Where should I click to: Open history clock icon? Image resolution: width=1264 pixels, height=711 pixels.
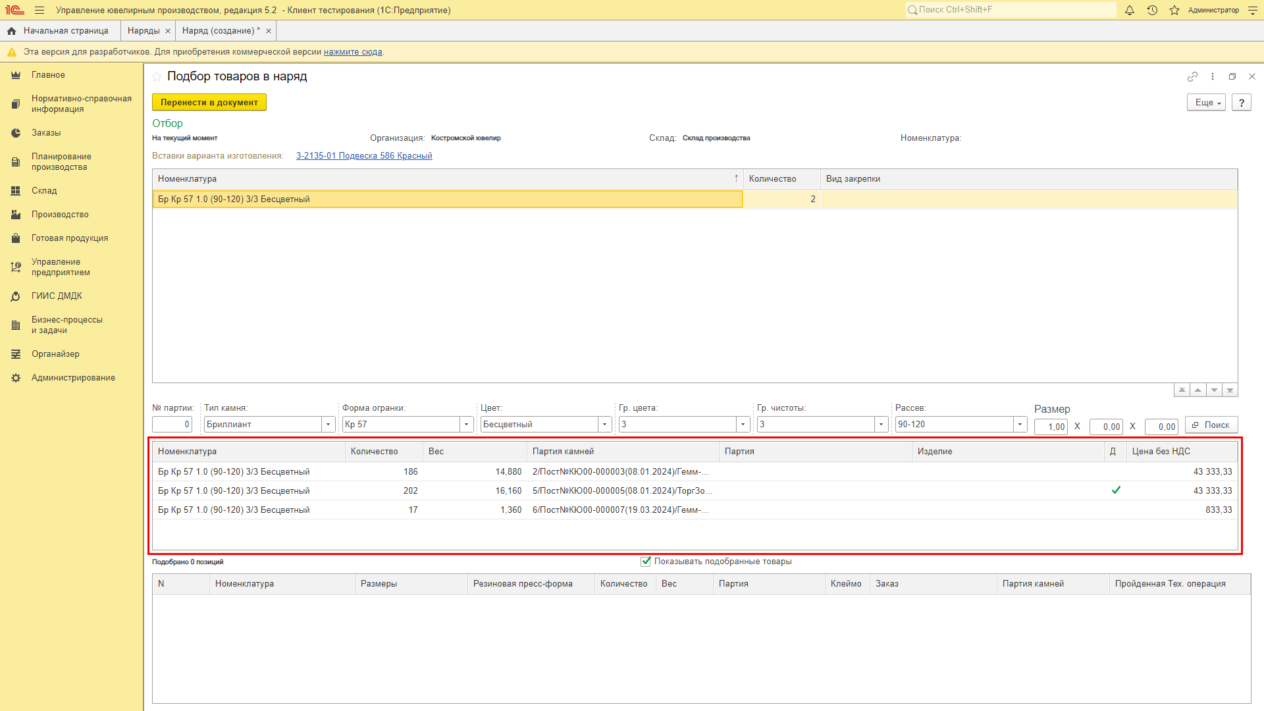point(1152,10)
